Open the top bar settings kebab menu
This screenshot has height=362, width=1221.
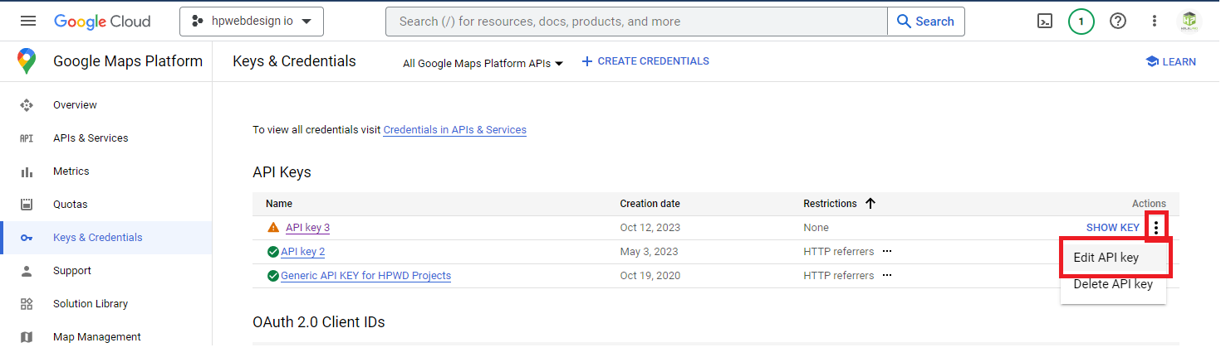(x=1154, y=22)
